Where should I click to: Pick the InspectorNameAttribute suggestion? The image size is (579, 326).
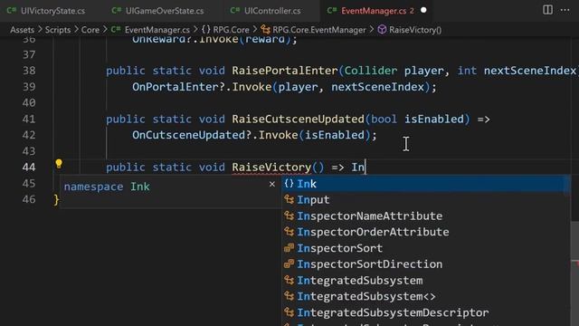(426, 216)
